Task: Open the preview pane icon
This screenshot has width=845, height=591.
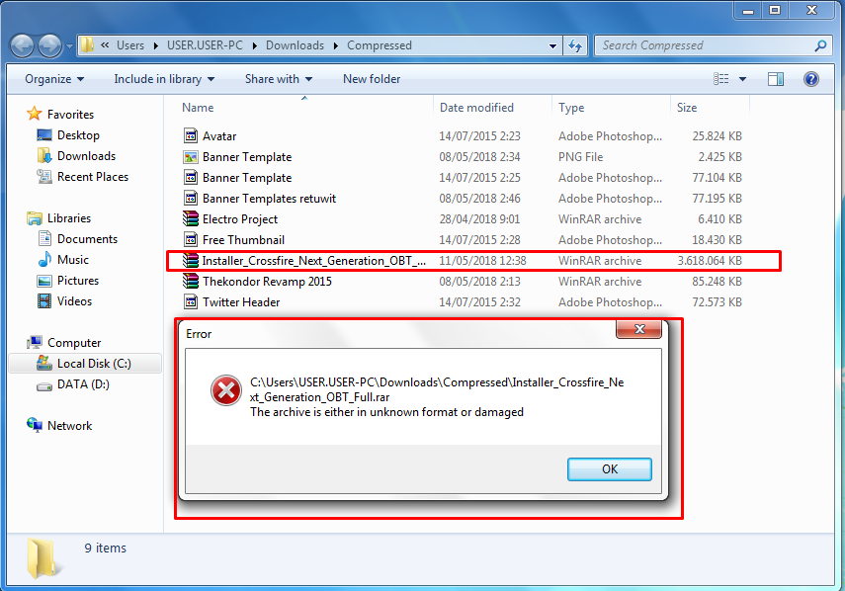Action: tap(776, 78)
